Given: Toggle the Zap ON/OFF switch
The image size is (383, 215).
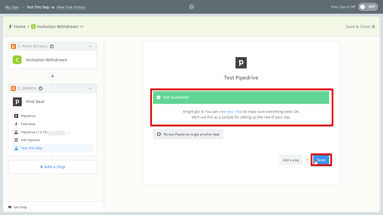Looking at the screenshot, I should point(368,7).
